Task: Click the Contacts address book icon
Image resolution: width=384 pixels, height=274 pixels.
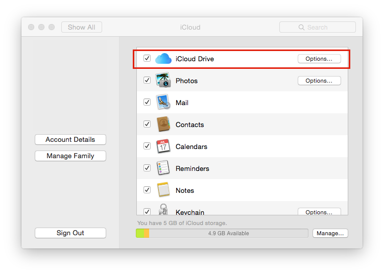Action: coord(163,124)
